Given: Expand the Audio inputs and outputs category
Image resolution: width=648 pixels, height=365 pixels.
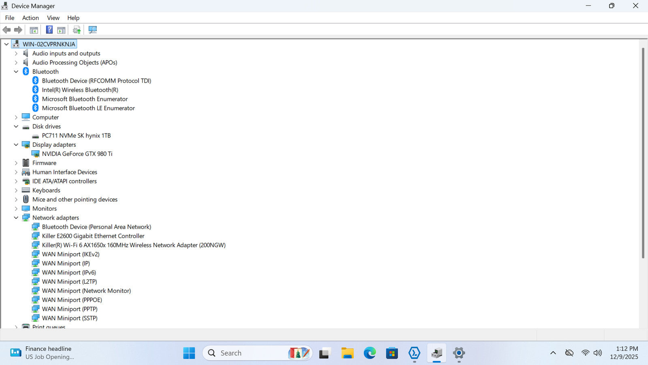Looking at the screenshot, I should click(x=16, y=53).
